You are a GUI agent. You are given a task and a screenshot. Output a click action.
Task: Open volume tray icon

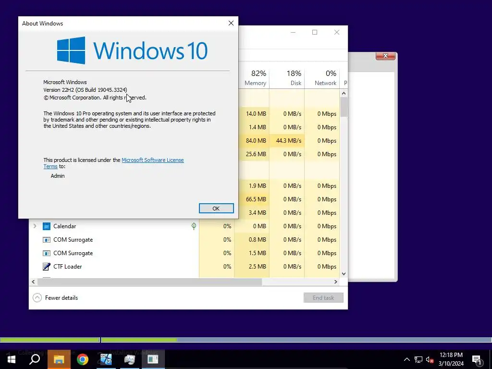coord(430,359)
